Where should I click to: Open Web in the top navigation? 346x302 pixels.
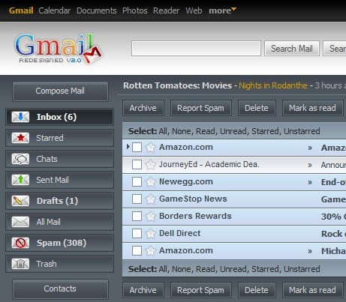pos(194,10)
